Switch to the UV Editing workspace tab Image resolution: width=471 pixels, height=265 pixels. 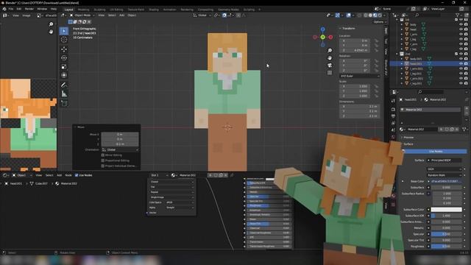pos(116,10)
